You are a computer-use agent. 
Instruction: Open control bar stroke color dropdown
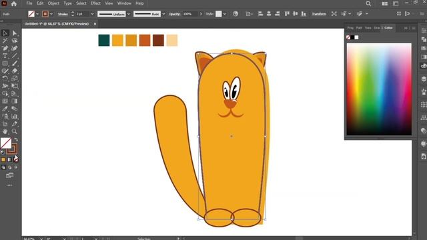point(51,14)
